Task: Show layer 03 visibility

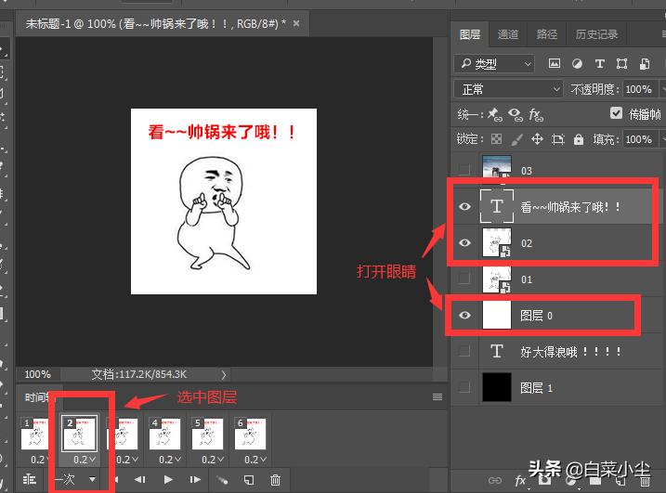Action: point(464,170)
